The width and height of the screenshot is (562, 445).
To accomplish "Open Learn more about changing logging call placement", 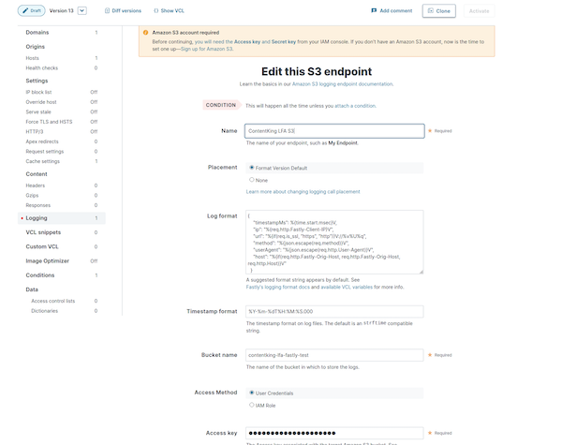I will click(303, 192).
